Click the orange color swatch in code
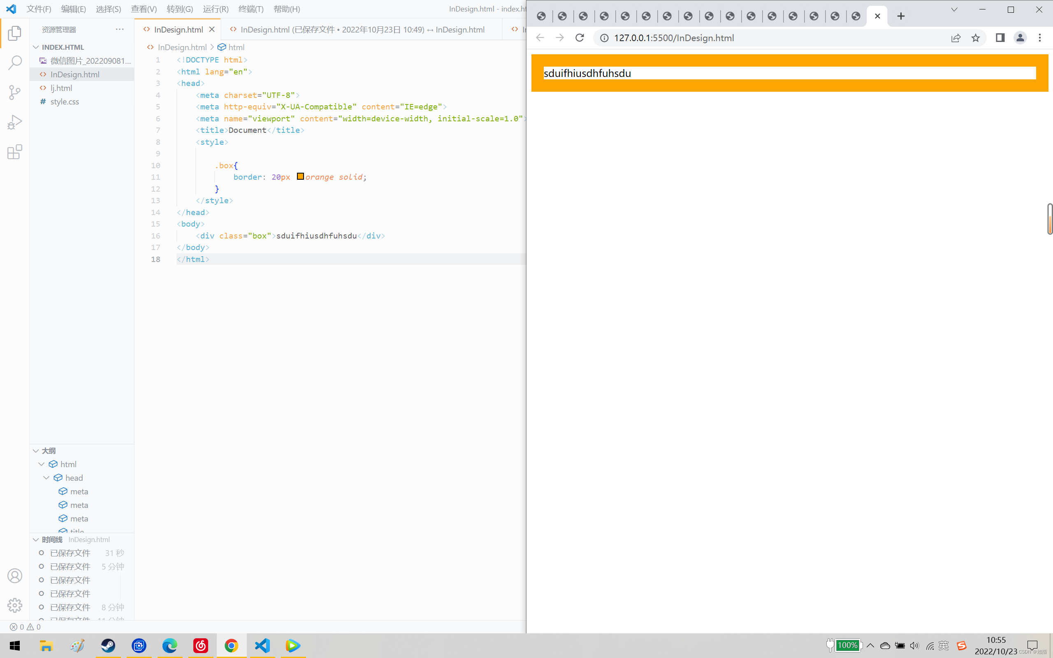1053x658 pixels. (300, 176)
